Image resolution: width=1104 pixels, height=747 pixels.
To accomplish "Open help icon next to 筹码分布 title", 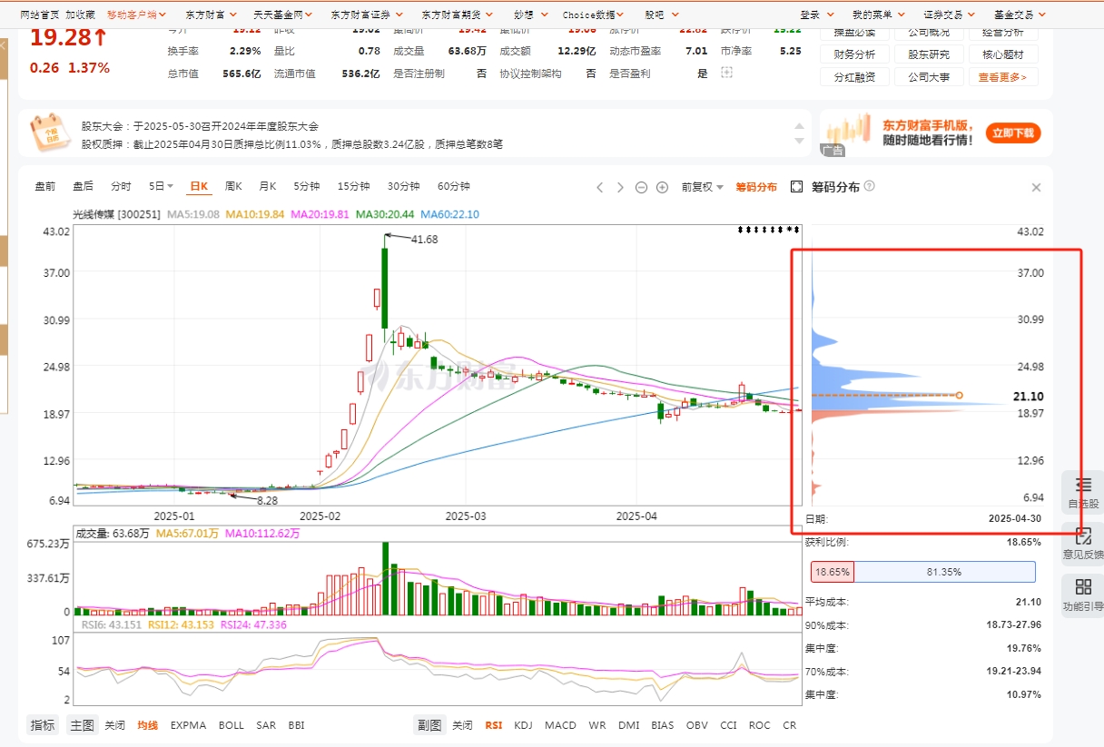I will pos(869,186).
